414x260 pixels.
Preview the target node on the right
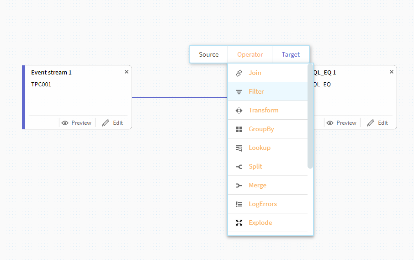tap(342, 123)
